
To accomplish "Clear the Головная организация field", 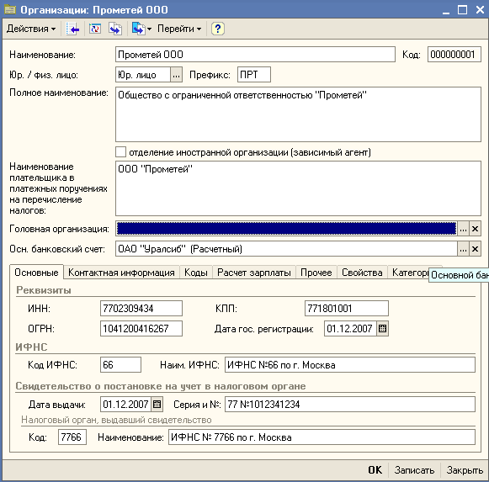I will tap(475, 229).
